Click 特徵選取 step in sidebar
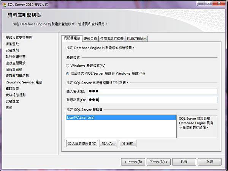This screenshot has height=171, width=228. pos(12,44)
